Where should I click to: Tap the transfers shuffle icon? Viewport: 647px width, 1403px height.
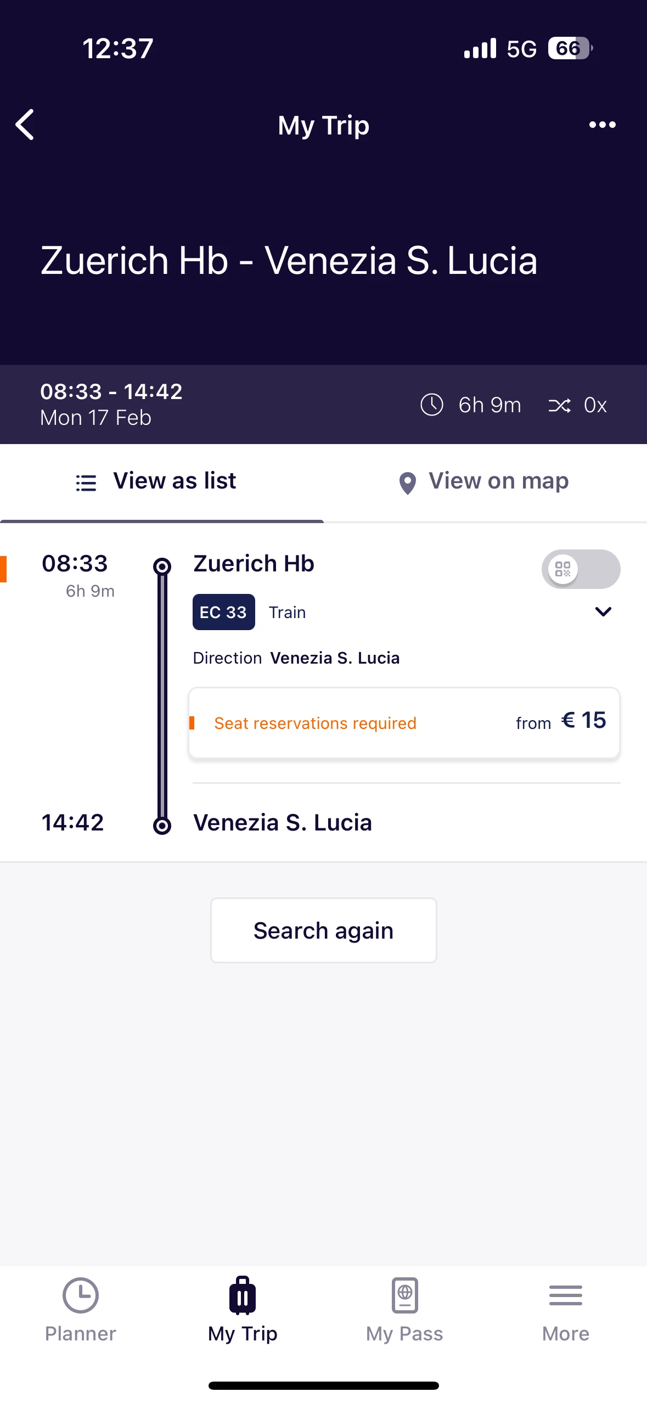coord(559,405)
